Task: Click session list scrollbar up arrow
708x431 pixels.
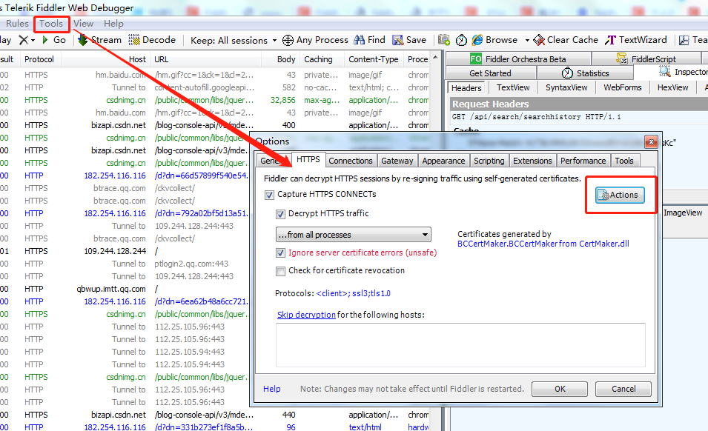Action: click(x=435, y=57)
